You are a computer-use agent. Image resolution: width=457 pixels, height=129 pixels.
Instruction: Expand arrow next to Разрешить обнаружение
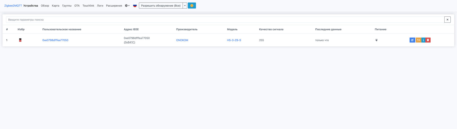click(185, 6)
